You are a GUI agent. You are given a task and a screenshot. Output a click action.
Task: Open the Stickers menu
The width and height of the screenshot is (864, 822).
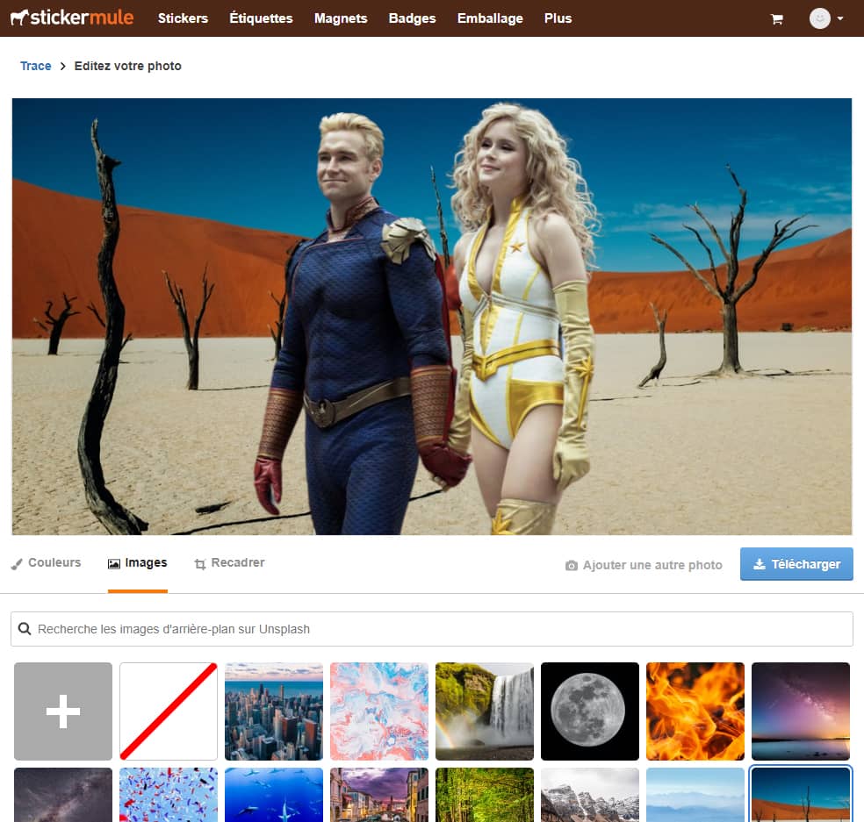(x=183, y=18)
